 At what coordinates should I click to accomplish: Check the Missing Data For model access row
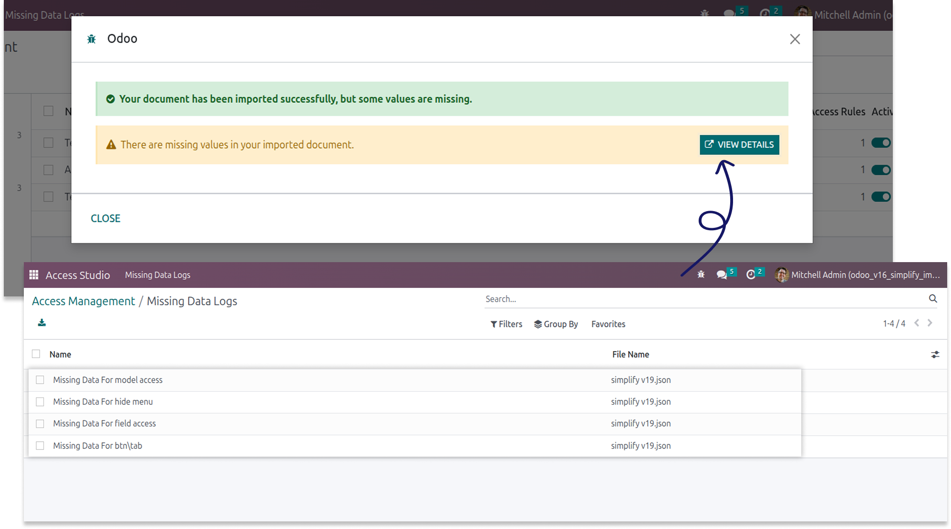tap(40, 380)
